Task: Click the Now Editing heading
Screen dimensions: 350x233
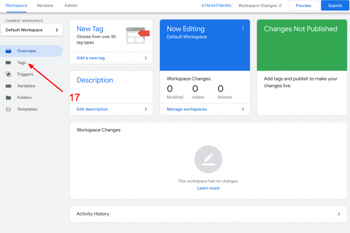Action: (186, 29)
